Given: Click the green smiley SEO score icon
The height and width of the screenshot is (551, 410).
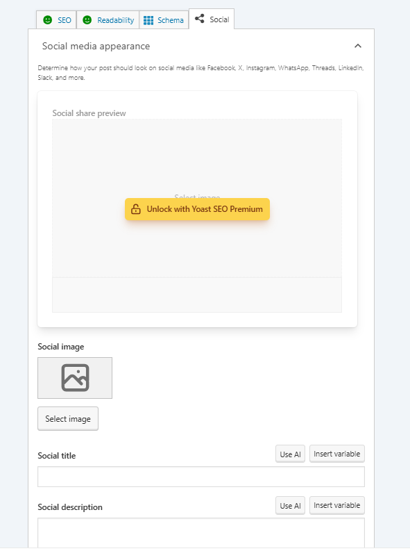Looking at the screenshot, I should [x=47, y=20].
